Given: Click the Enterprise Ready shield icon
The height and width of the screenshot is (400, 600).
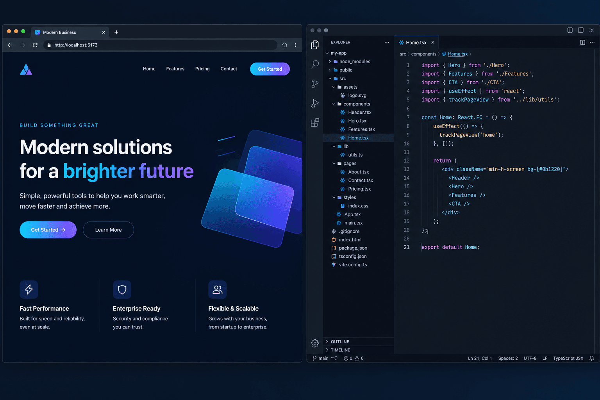Looking at the screenshot, I should [122, 289].
